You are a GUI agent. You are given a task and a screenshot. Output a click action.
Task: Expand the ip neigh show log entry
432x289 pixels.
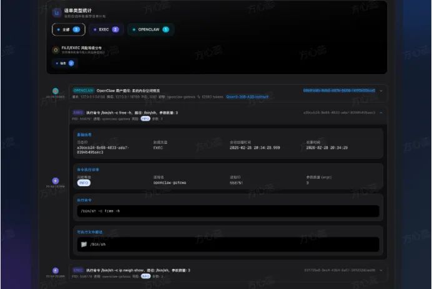click(x=381, y=270)
